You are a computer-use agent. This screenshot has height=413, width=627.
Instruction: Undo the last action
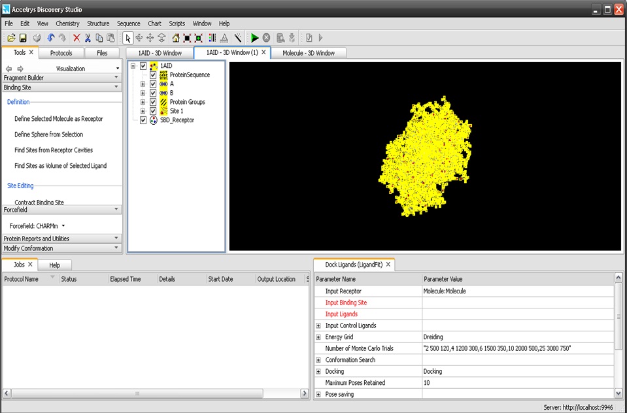[51, 38]
